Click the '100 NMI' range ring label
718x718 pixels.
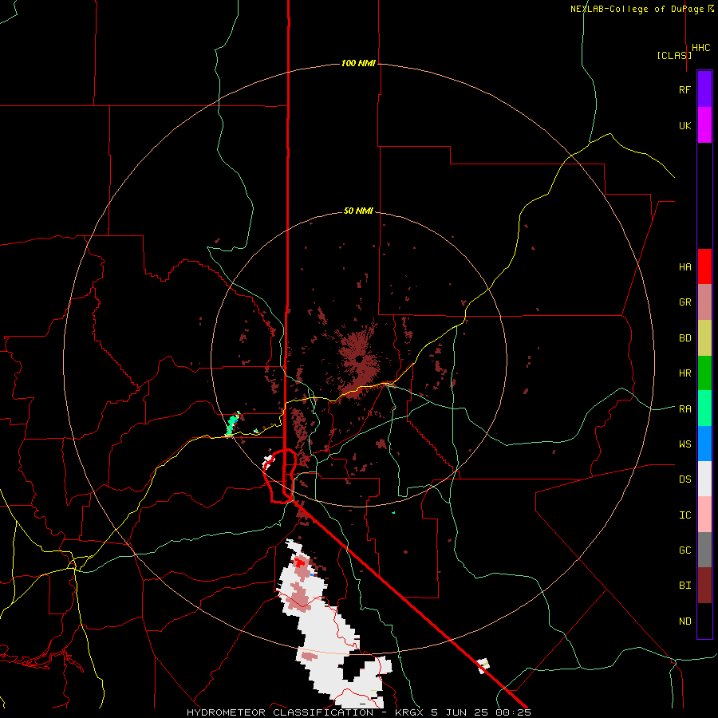(358, 63)
